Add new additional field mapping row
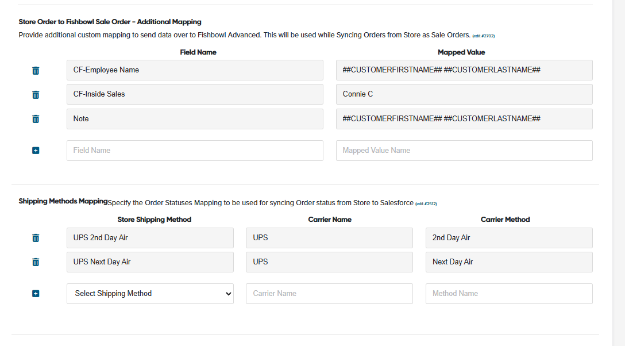625x346 pixels. (x=36, y=150)
